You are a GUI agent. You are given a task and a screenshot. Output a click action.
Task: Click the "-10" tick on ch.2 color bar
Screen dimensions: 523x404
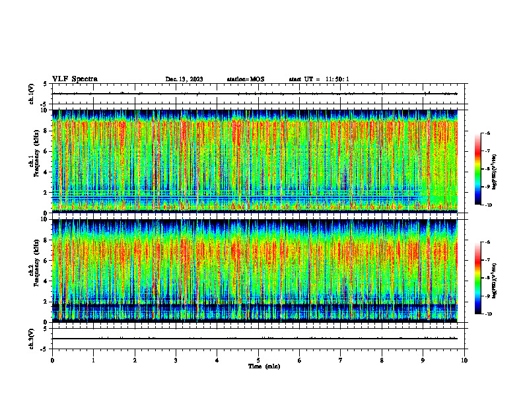click(x=488, y=314)
